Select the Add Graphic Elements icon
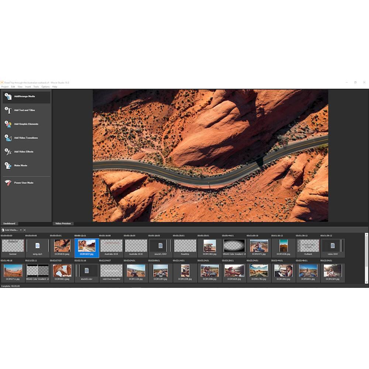 [8, 124]
